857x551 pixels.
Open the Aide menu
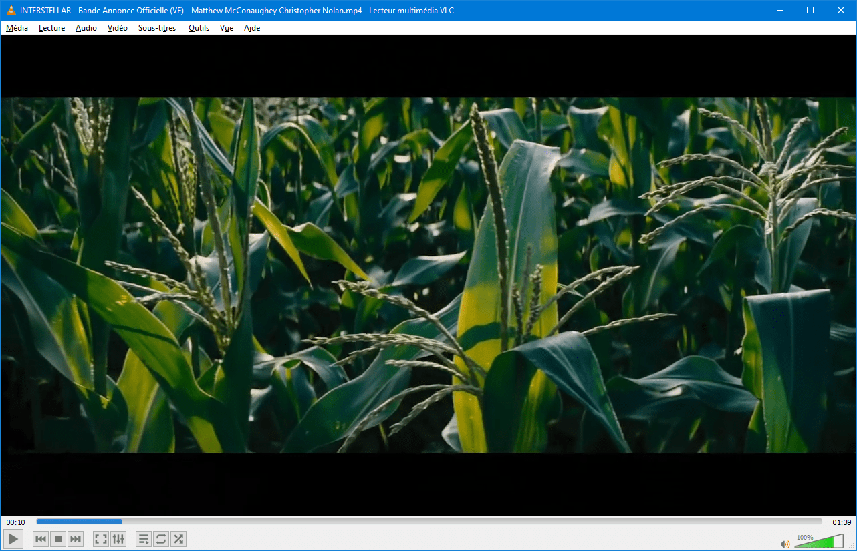252,28
